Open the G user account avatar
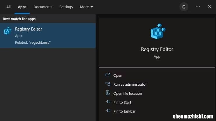Viewport: 216px width, 121px height. tap(184, 7)
